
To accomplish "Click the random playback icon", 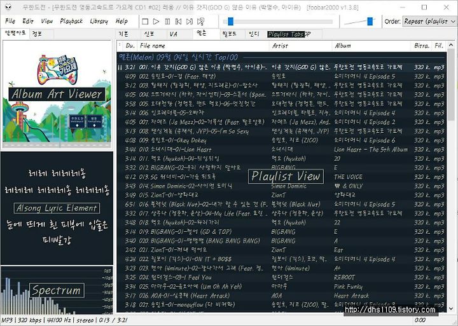I will coord(200,22).
